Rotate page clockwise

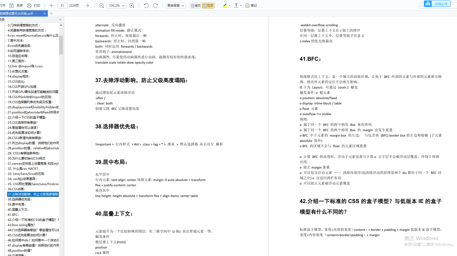(x=155, y=5)
